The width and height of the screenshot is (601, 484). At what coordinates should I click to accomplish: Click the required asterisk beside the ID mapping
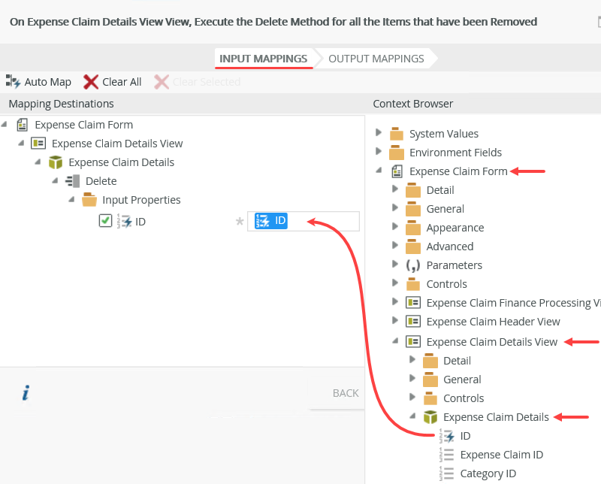[x=239, y=221]
